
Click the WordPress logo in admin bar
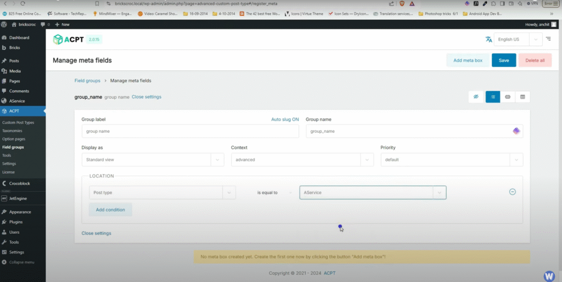pos(4,24)
